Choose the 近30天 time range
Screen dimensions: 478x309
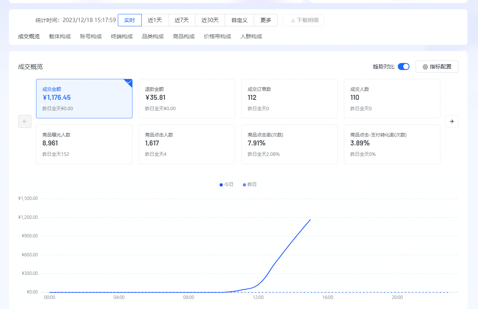coord(210,20)
